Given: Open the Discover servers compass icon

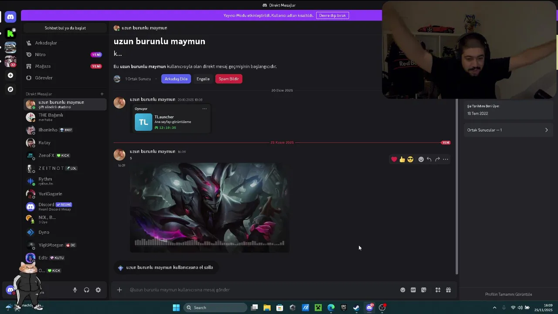Looking at the screenshot, I should [10, 89].
